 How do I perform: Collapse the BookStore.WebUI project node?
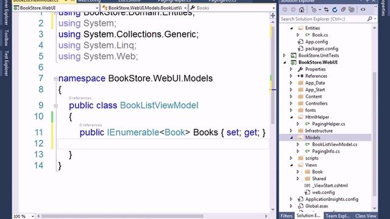tap(285, 62)
